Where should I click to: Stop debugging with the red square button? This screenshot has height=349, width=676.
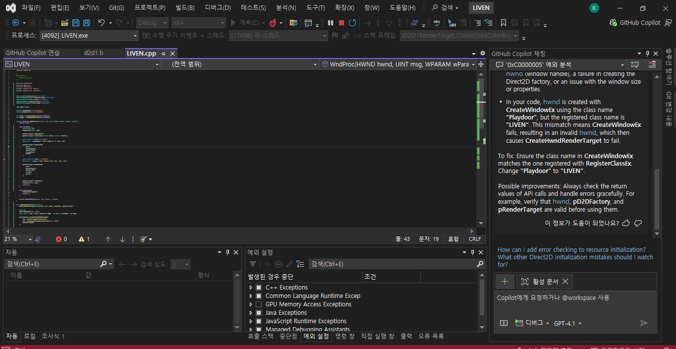click(x=341, y=23)
